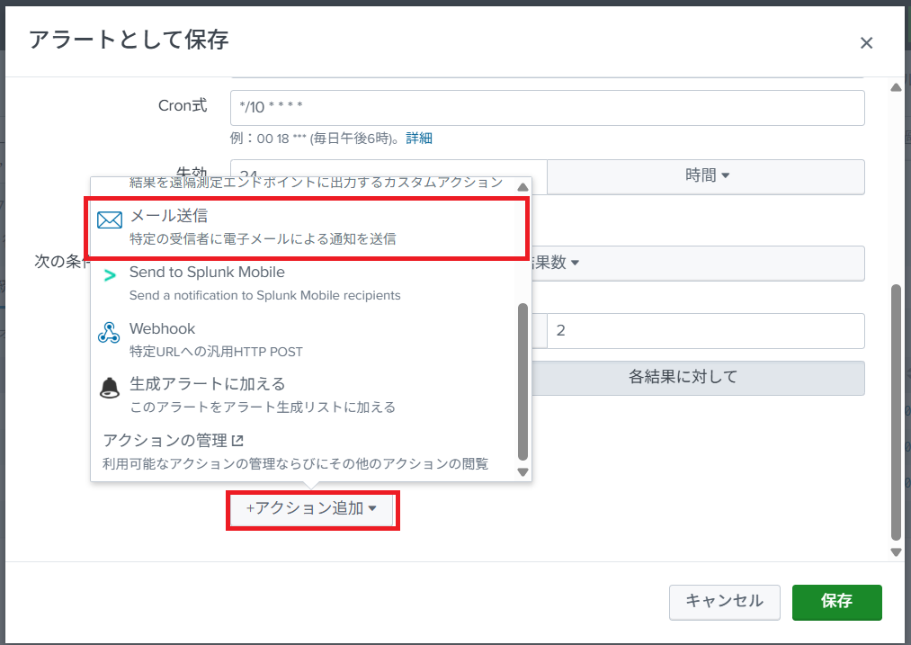Choose Send to Splunk Mobile action
Image resolution: width=911 pixels, height=645 pixels.
(264, 283)
